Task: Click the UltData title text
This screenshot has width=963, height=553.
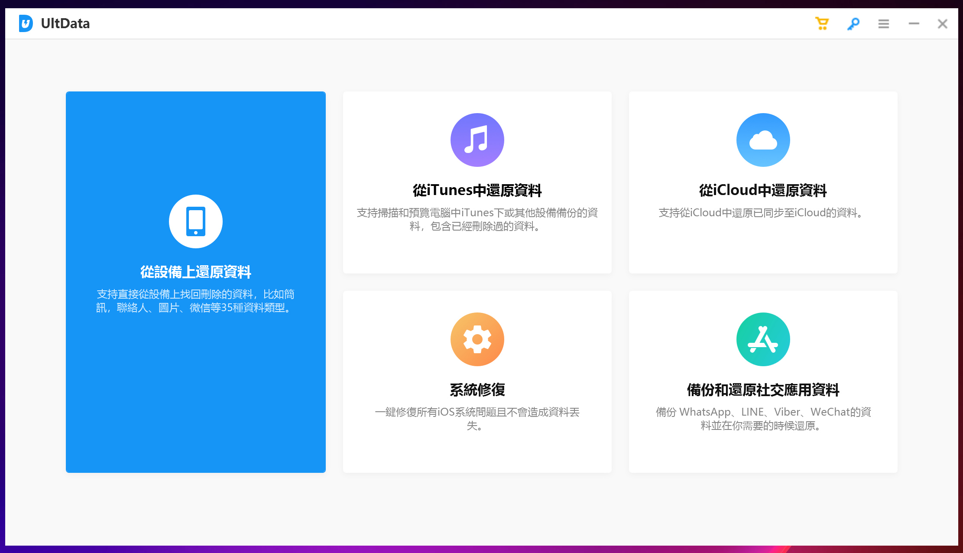Action: 65,23
